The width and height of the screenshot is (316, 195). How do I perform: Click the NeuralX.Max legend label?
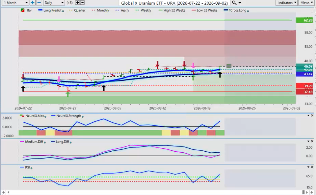tap(35, 116)
